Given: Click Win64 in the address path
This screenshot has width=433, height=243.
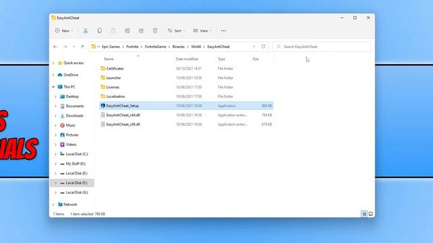Looking at the screenshot, I should click(196, 47).
